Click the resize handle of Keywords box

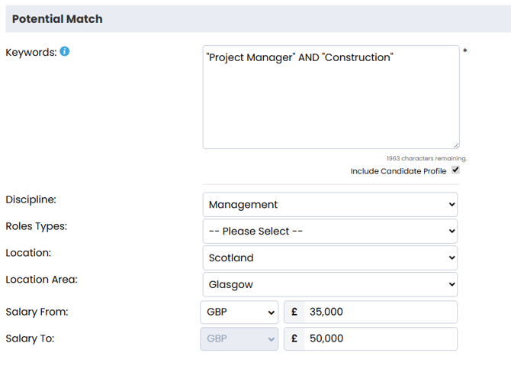(455, 144)
